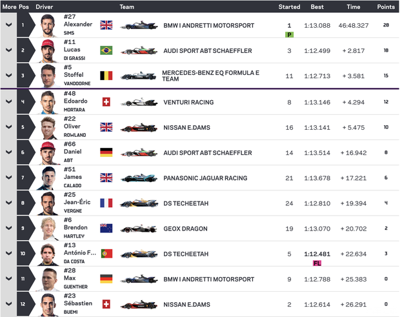
Task: Expand Alexander Sims row details
Action: [x=9, y=25]
